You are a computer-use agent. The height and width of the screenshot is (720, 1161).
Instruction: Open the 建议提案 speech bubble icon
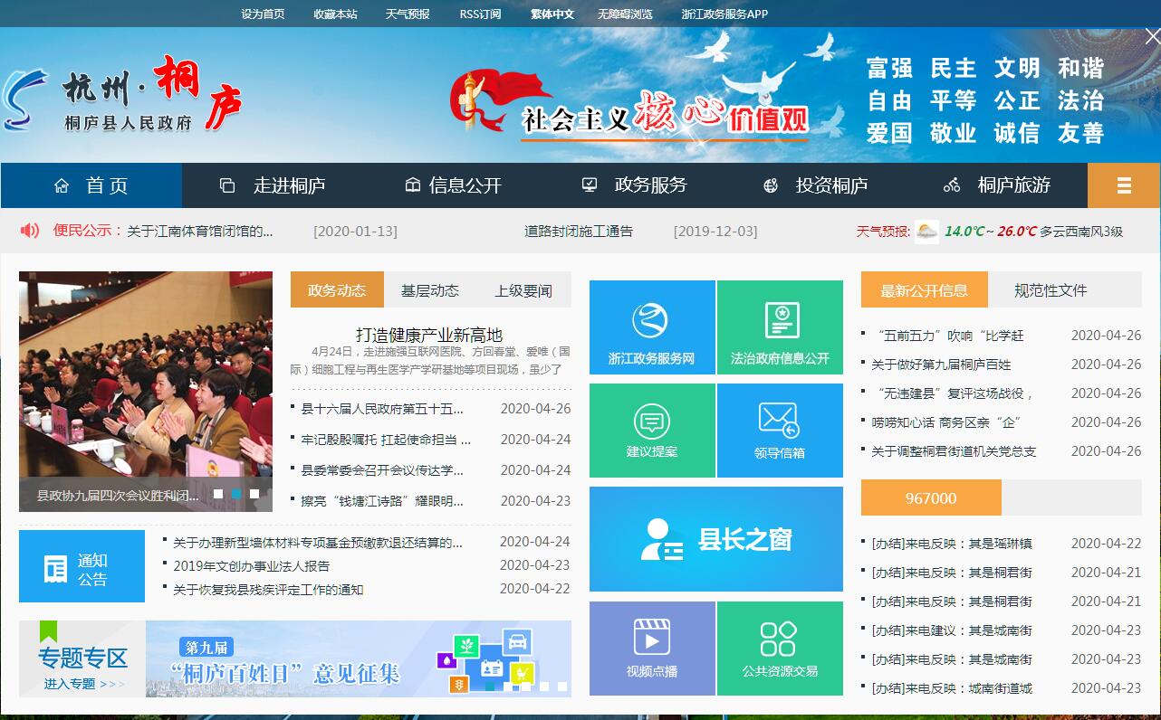tap(651, 422)
